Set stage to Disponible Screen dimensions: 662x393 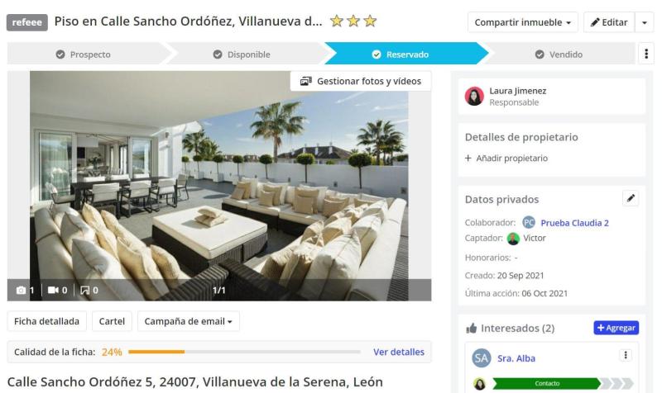pos(242,54)
